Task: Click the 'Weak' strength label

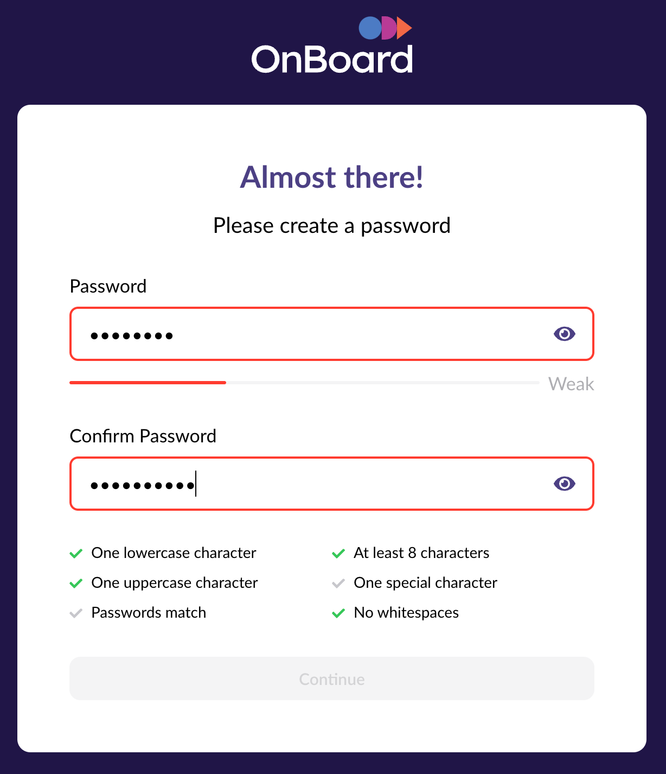Action: coord(571,384)
